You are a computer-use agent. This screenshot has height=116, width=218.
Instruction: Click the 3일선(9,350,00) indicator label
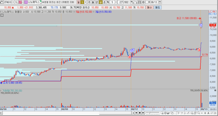pyautogui.click(x=103, y=12)
